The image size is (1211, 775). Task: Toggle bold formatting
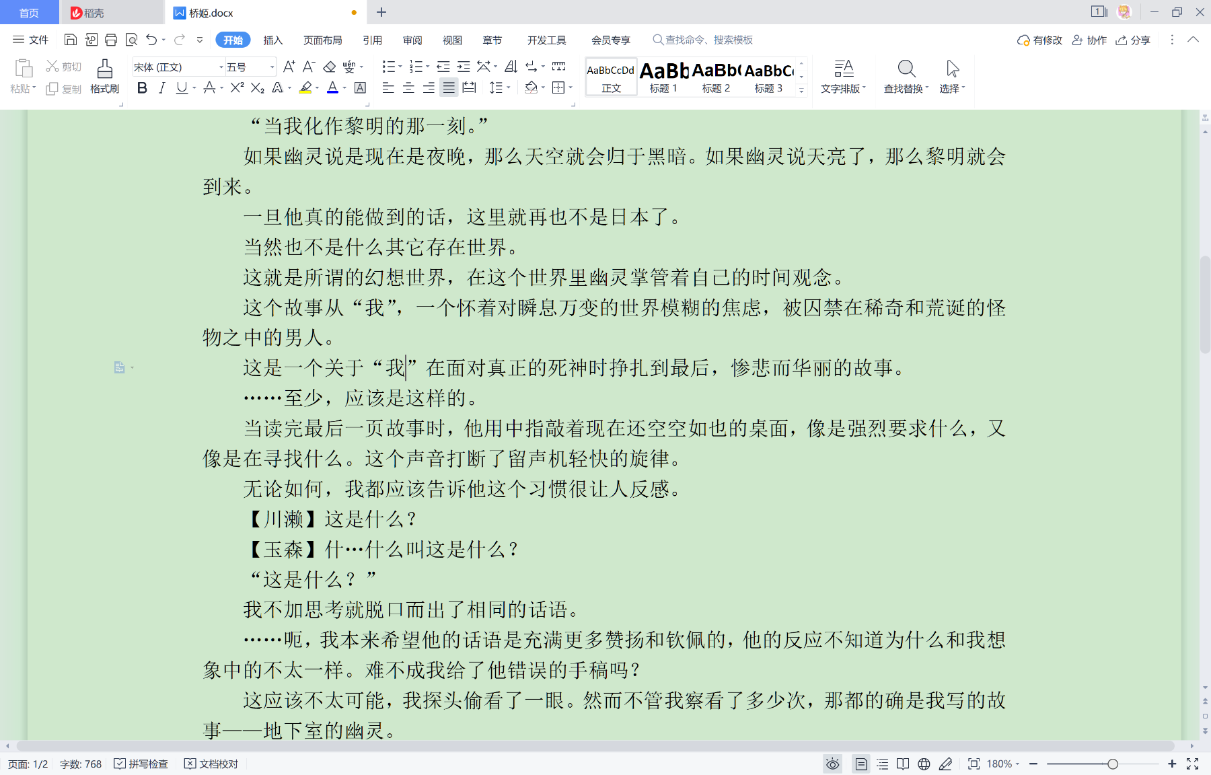coord(142,87)
